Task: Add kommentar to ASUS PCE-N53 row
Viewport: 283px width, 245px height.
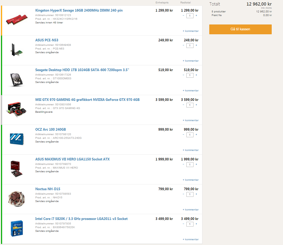Action: 191,61
